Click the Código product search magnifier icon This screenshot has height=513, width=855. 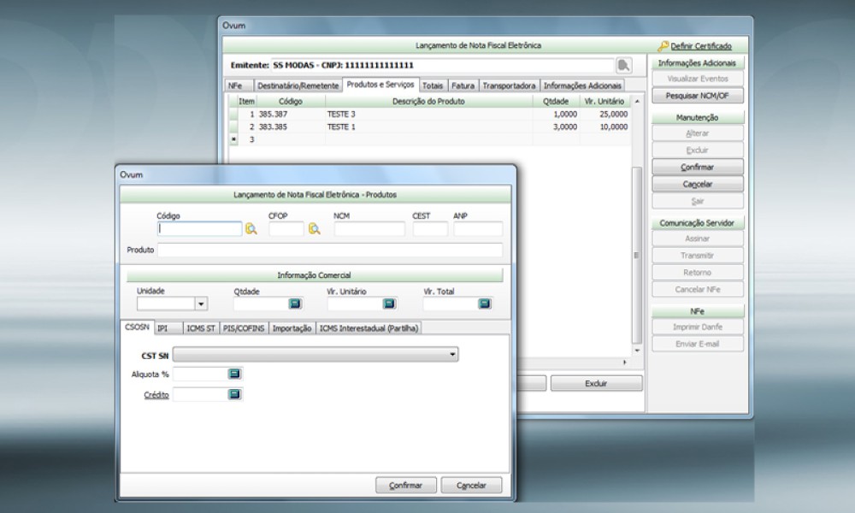(x=251, y=229)
